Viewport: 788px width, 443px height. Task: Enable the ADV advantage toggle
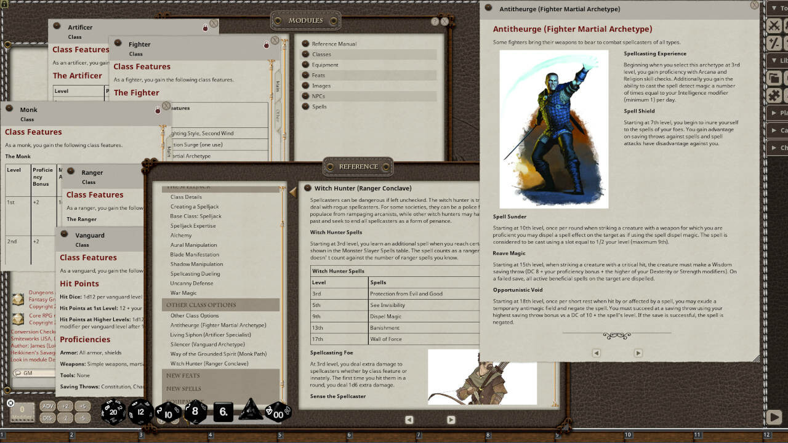(x=47, y=406)
